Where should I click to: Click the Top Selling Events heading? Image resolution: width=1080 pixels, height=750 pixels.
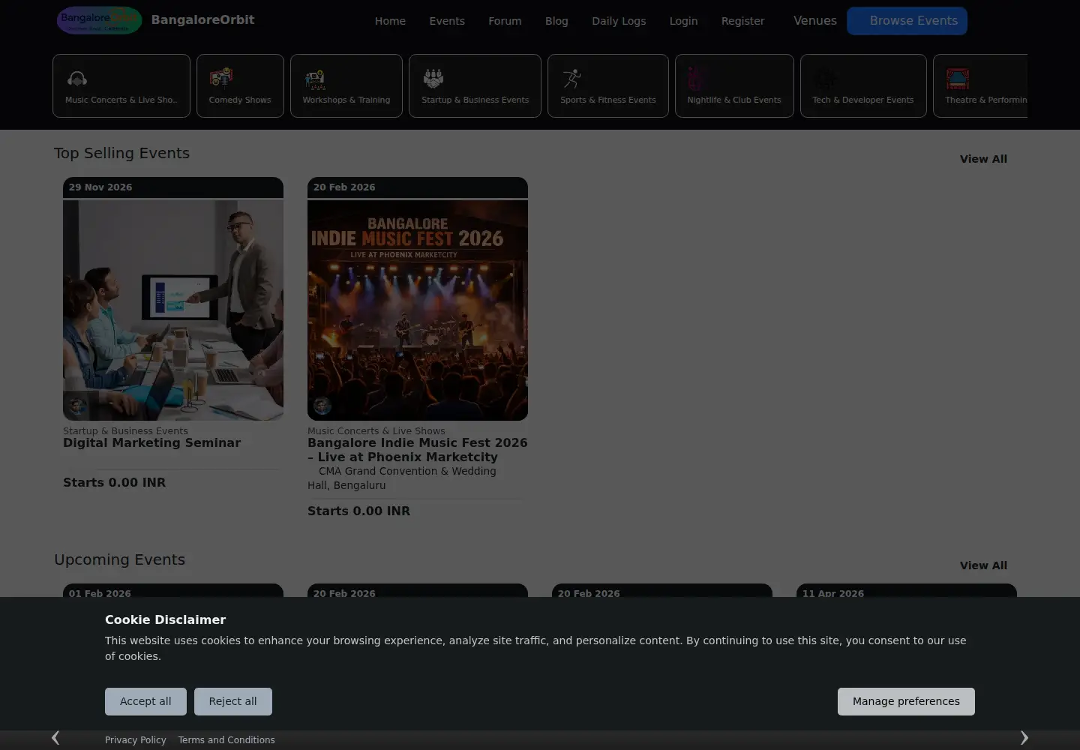[x=121, y=153]
